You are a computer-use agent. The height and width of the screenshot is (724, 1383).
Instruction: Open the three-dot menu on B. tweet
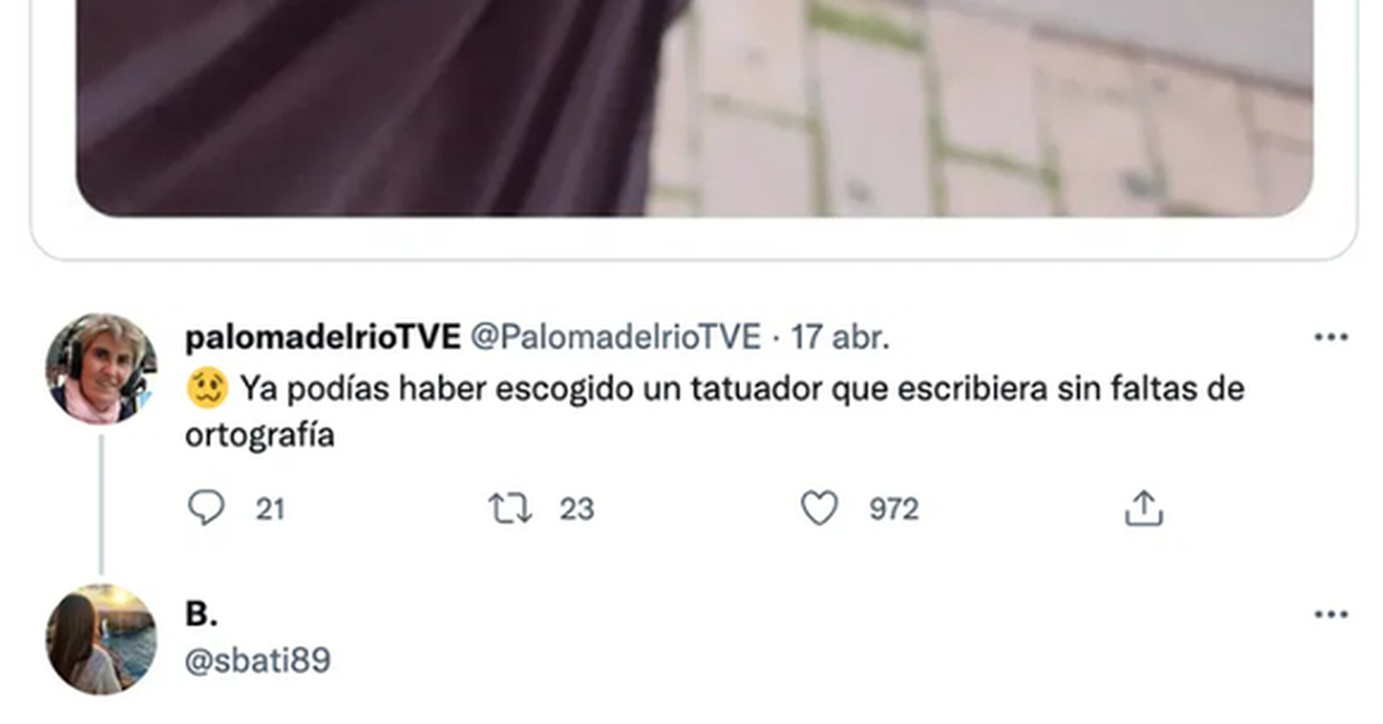[x=1331, y=615]
